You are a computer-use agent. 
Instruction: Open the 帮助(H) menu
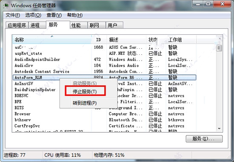click(75, 15)
